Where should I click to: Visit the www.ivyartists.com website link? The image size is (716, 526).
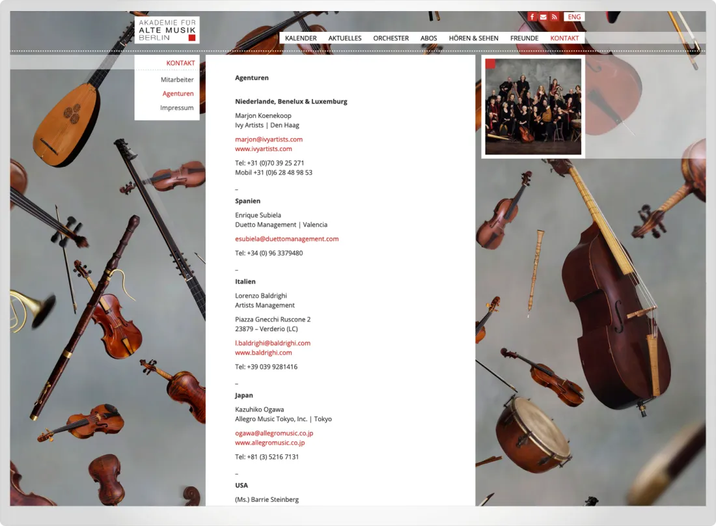tap(264, 149)
